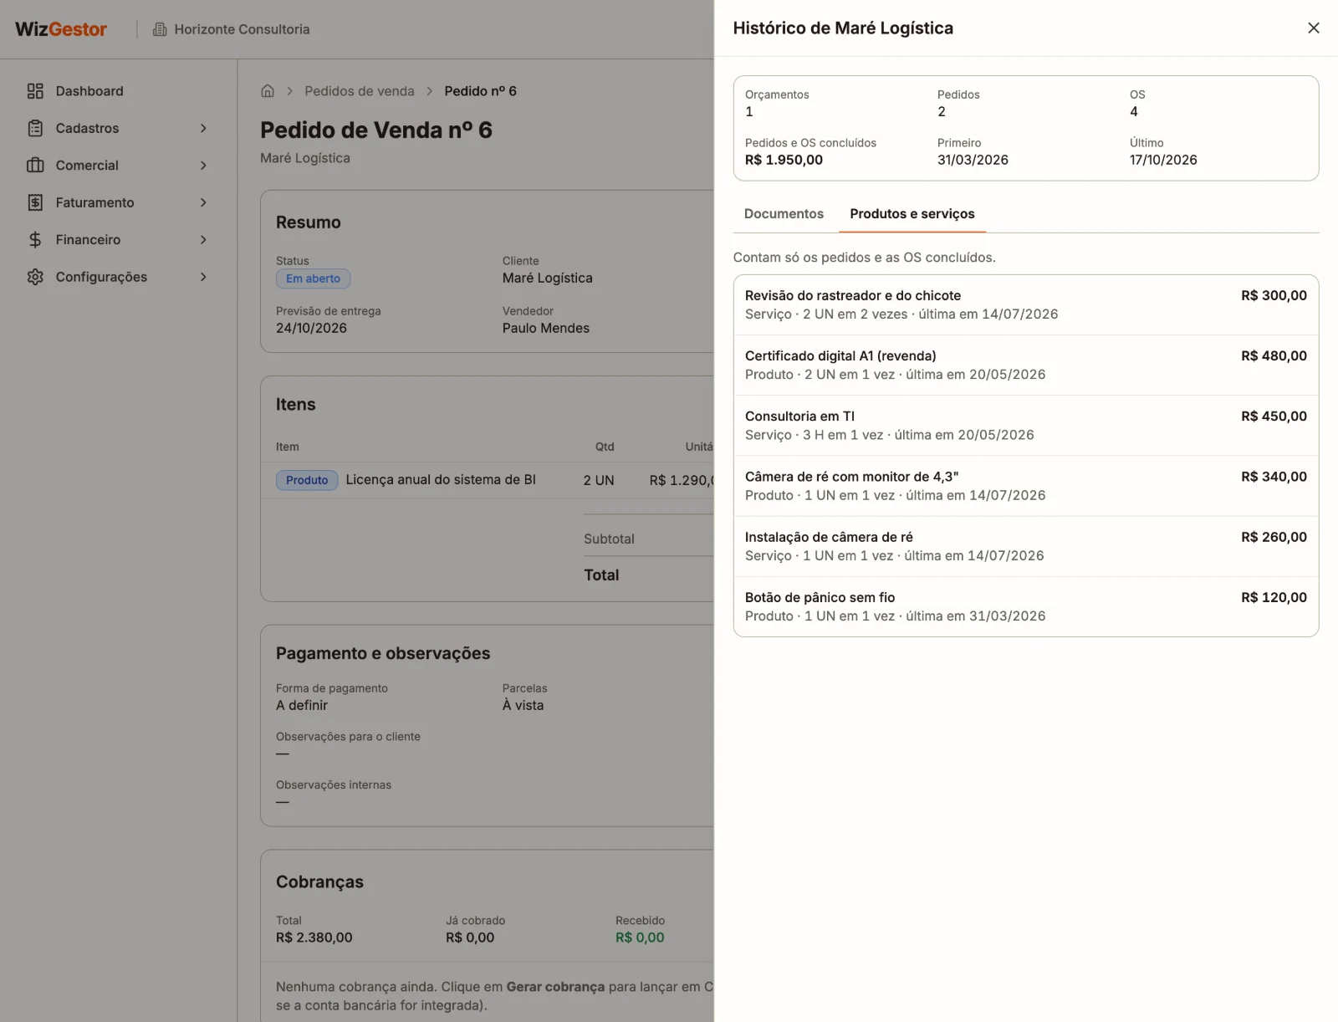The image size is (1338, 1022).
Task: Click the Configurações gear icon
Action: point(35,277)
